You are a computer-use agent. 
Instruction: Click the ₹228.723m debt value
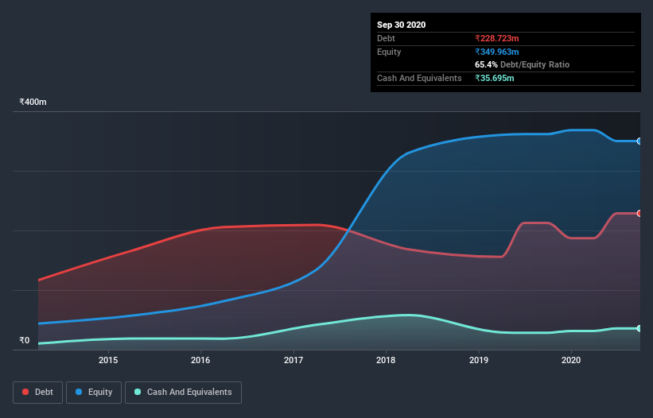coord(497,38)
